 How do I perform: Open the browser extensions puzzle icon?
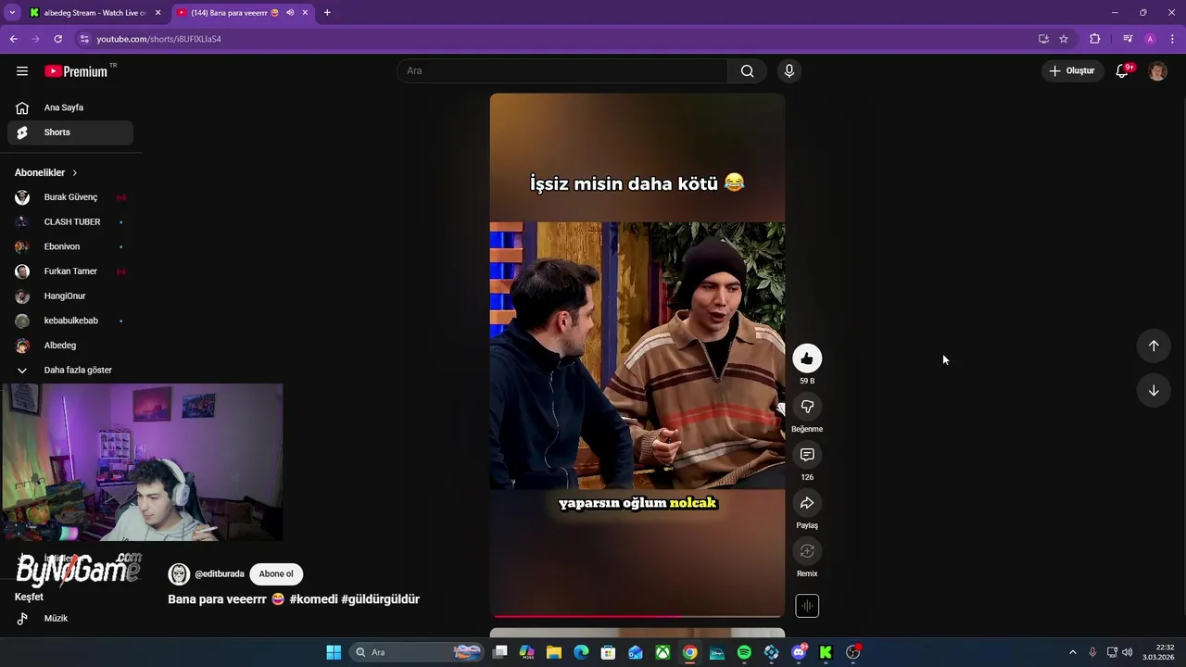click(x=1095, y=39)
